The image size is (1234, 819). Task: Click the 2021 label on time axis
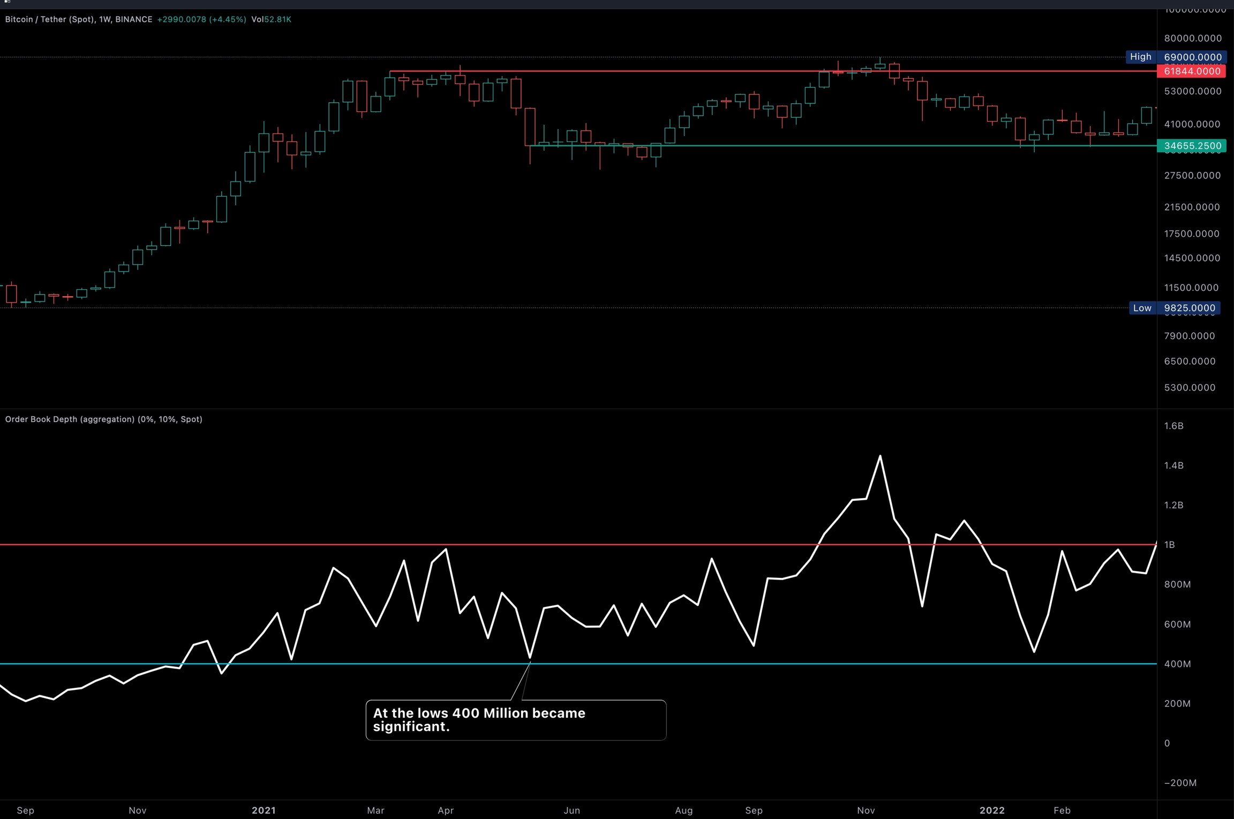coord(264,810)
